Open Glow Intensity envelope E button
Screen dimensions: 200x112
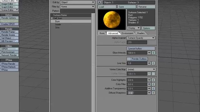click(153, 53)
